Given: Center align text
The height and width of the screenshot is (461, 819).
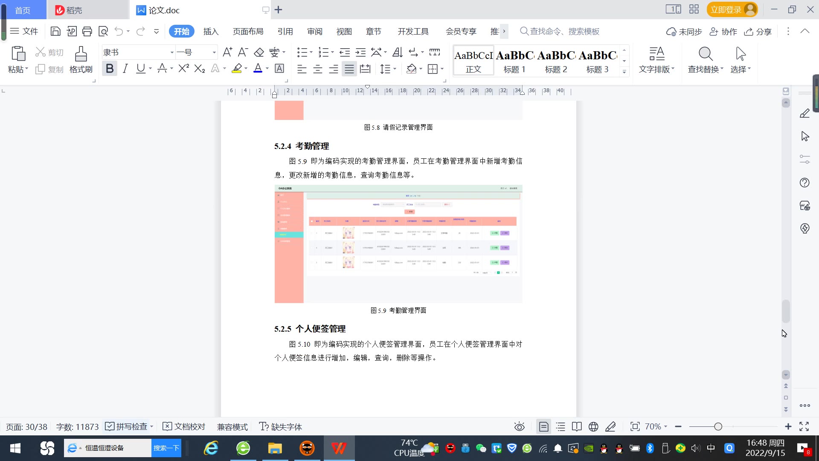Looking at the screenshot, I should coord(318,69).
